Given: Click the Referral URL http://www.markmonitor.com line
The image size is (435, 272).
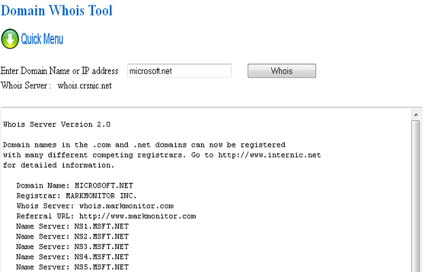Looking at the screenshot, I should tap(106, 216).
